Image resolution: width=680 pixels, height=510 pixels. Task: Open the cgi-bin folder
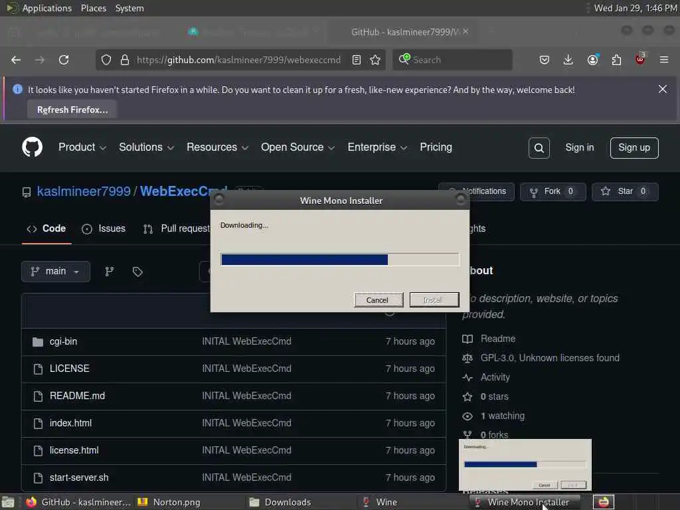63,342
